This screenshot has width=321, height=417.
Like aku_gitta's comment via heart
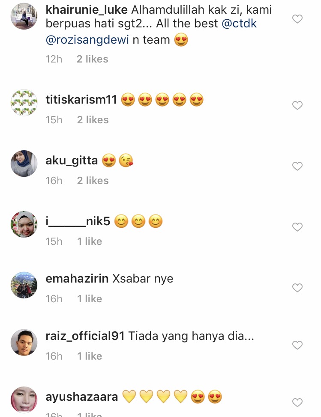297,166
